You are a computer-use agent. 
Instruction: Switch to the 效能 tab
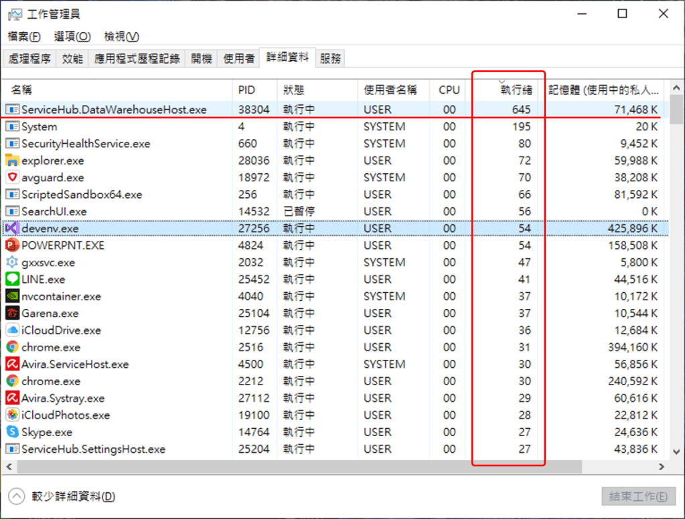click(72, 59)
